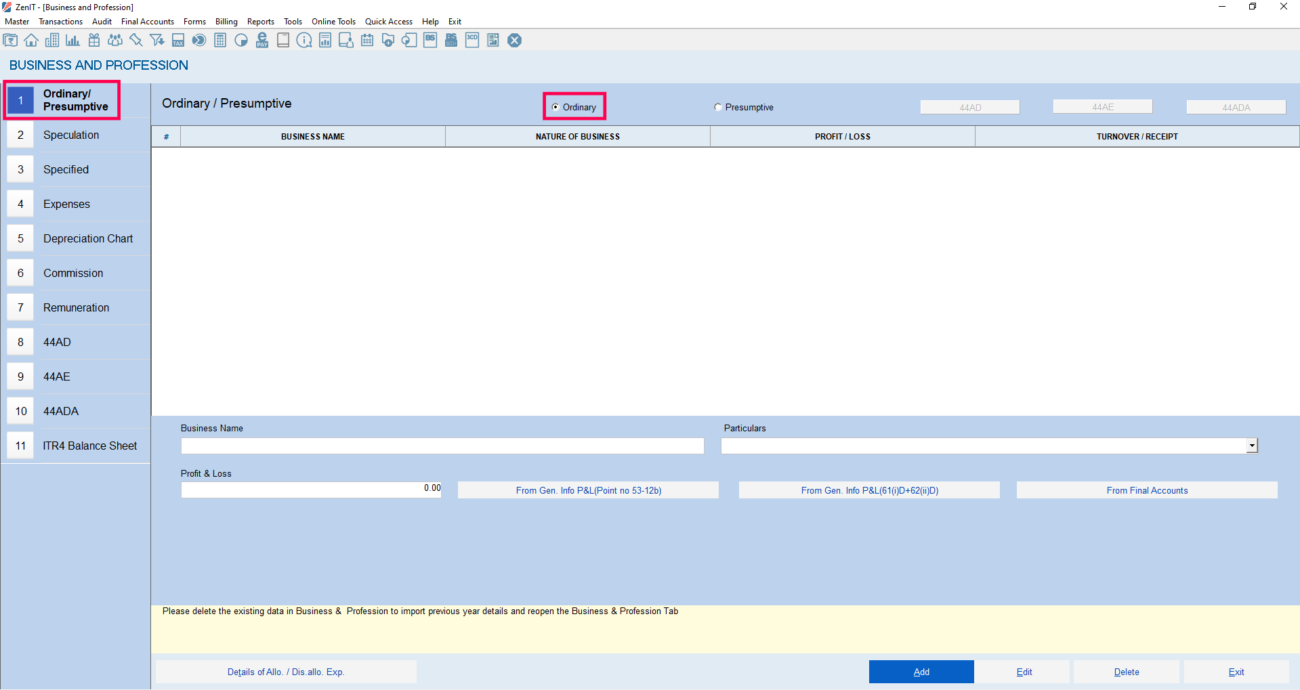
Task: Go to the Commission section
Action: [x=78, y=273]
